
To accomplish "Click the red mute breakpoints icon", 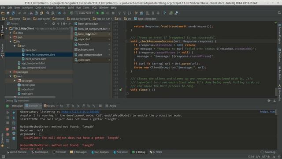I will pyautogui.click(x=7, y=134).
